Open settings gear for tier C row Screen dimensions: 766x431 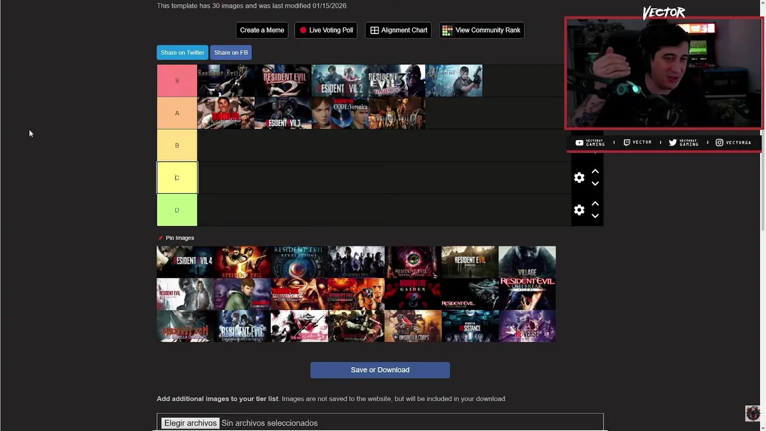click(579, 178)
